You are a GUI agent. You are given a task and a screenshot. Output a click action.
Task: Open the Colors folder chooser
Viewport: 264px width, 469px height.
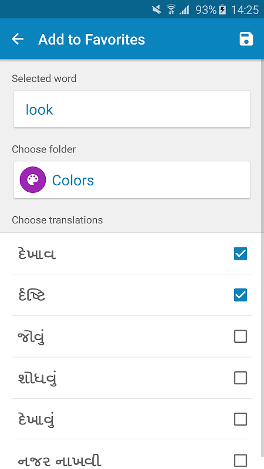pyautogui.click(x=131, y=180)
